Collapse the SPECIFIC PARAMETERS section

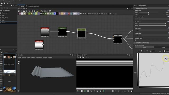tap(134, 43)
